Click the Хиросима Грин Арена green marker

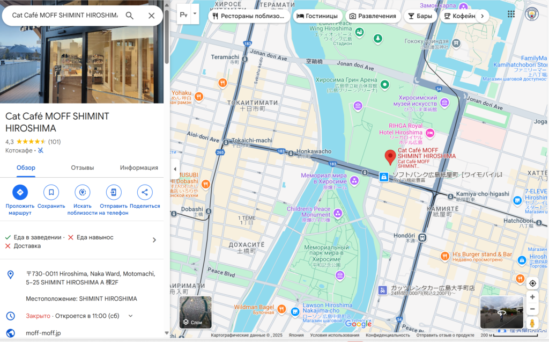pyautogui.click(x=385, y=84)
